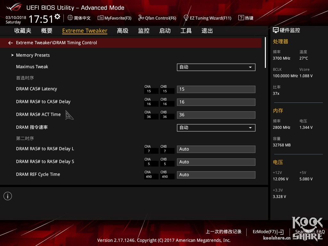Click the globe language icon
Screen dimensions: 328x246
tap(70, 18)
